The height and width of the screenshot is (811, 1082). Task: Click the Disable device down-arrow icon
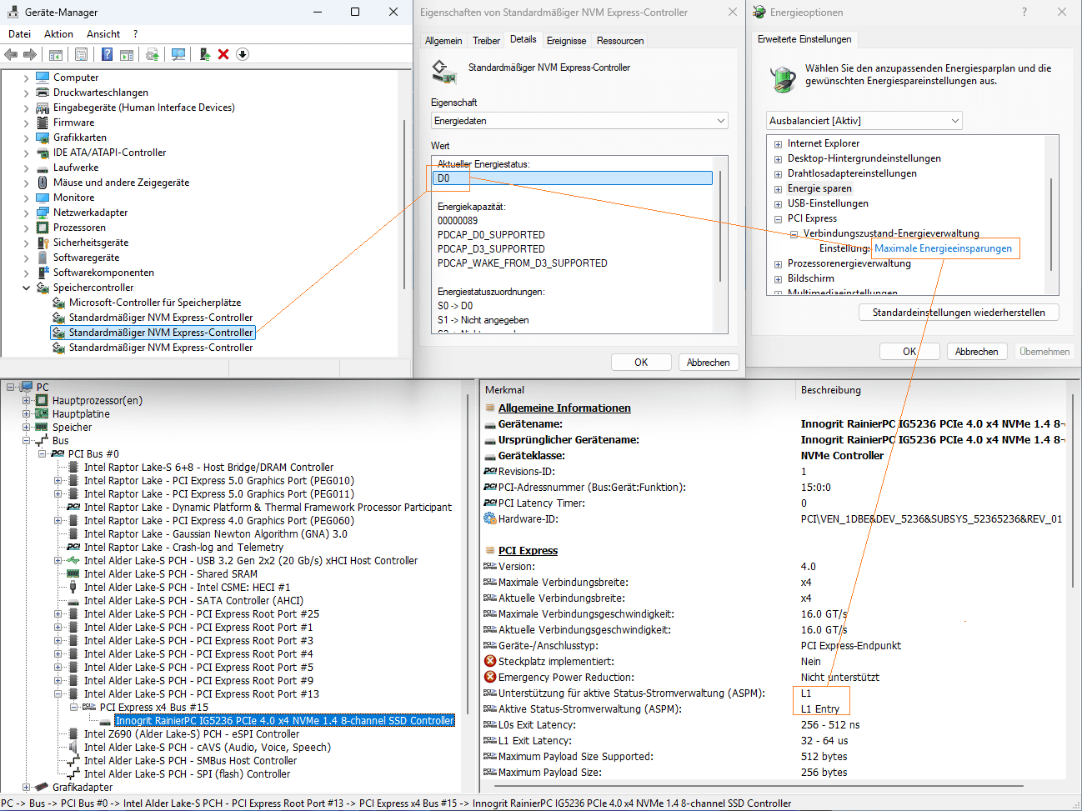point(243,54)
